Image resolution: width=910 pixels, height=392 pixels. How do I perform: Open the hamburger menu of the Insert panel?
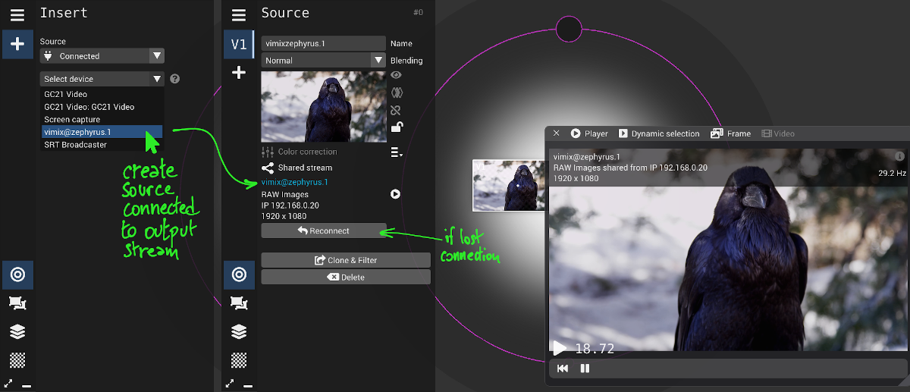pyautogui.click(x=17, y=14)
